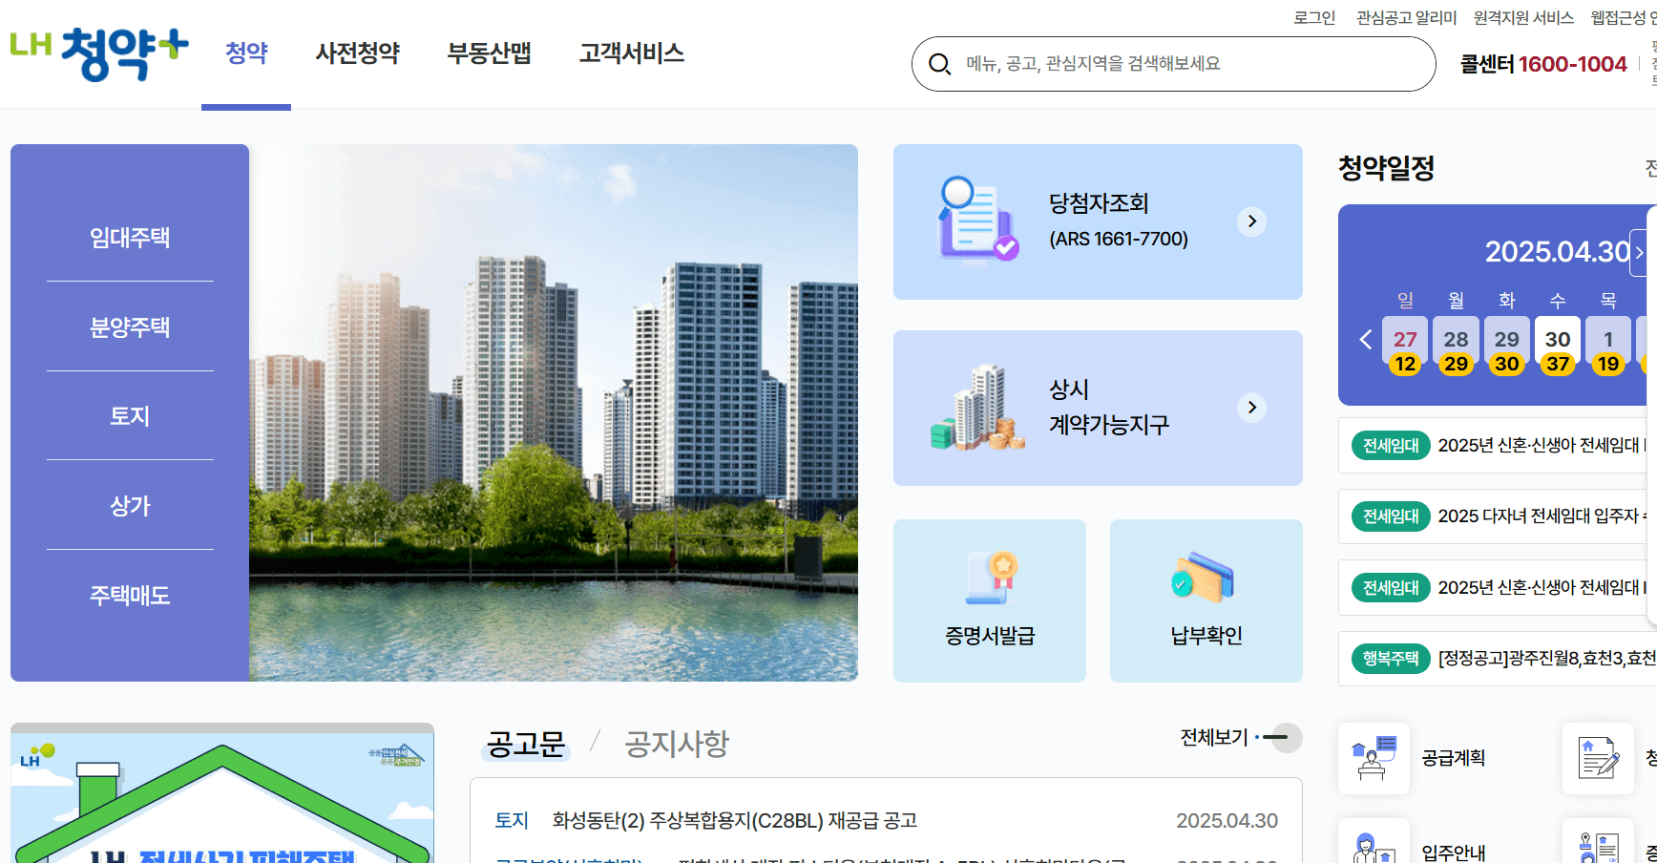The width and height of the screenshot is (1657, 863).
Task: Open 납부확인 payment confirmation
Action: tap(1206, 600)
